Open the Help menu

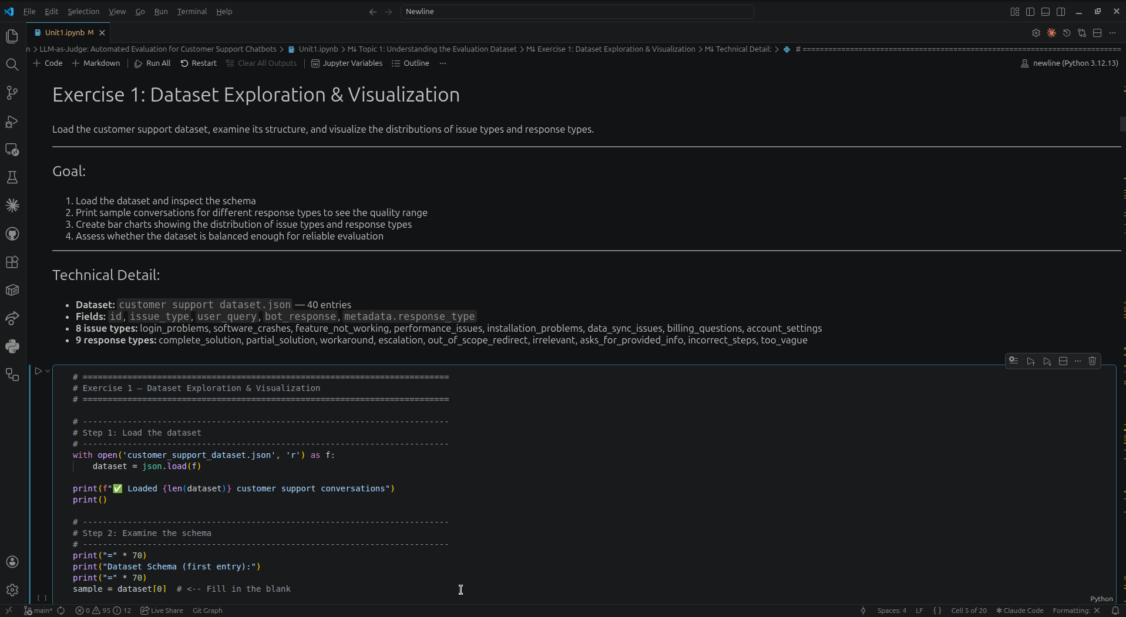[224, 12]
